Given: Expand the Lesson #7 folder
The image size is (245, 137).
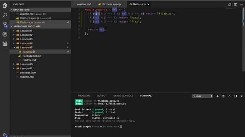Looking at the screenshot, I should pyautogui.click(x=40, y=68).
